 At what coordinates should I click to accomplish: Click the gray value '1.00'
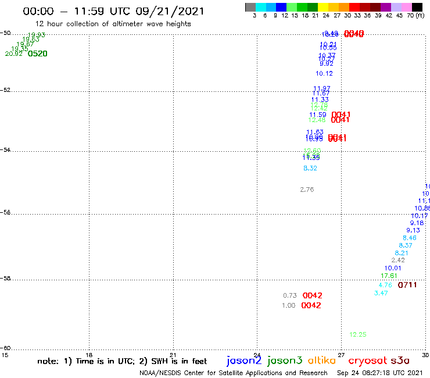click(x=288, y=305)
